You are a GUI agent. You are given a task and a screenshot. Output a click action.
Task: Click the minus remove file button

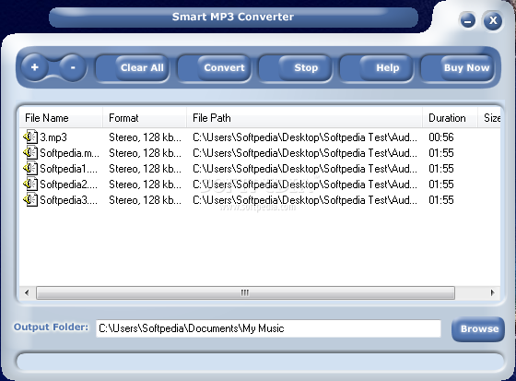pyautogui.click(x=73, y=67)
